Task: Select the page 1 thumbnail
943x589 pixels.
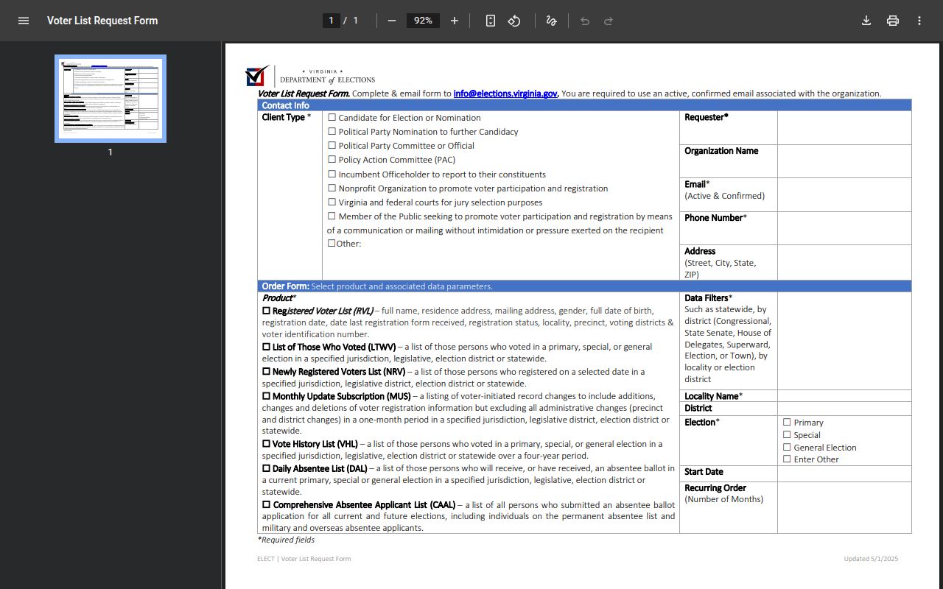Action: (111, 99)
